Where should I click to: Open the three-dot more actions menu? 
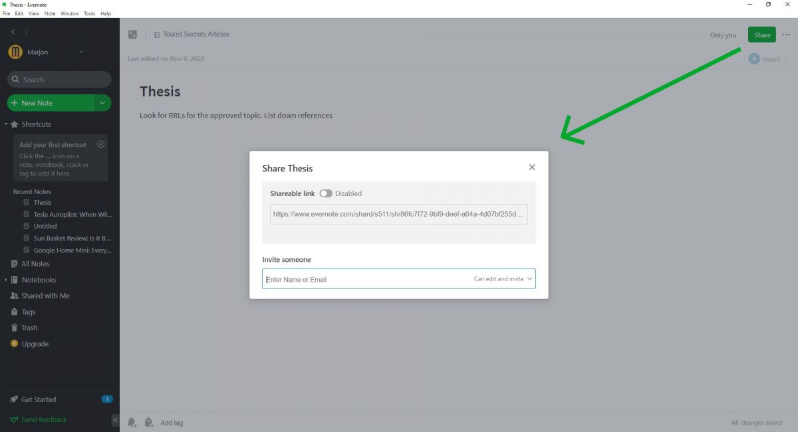[x=786, y=35]
